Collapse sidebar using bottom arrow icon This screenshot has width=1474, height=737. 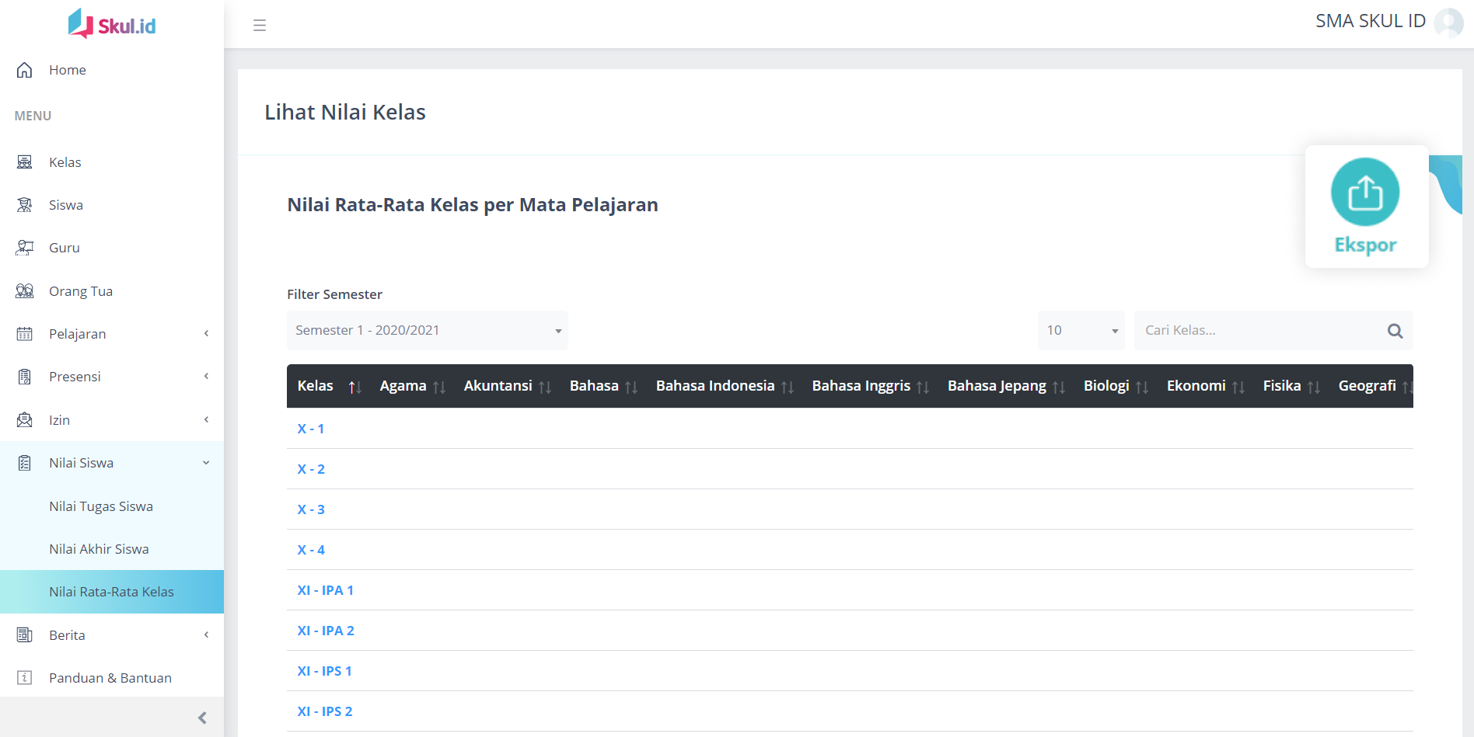tap(202, 718)
